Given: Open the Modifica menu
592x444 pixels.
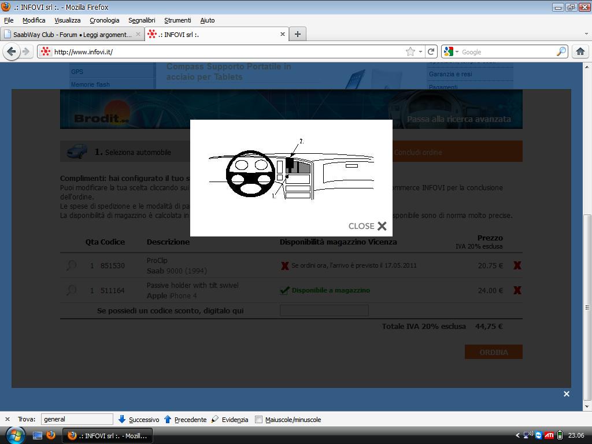Looking at the screenshot, I should tap(34, 20).
